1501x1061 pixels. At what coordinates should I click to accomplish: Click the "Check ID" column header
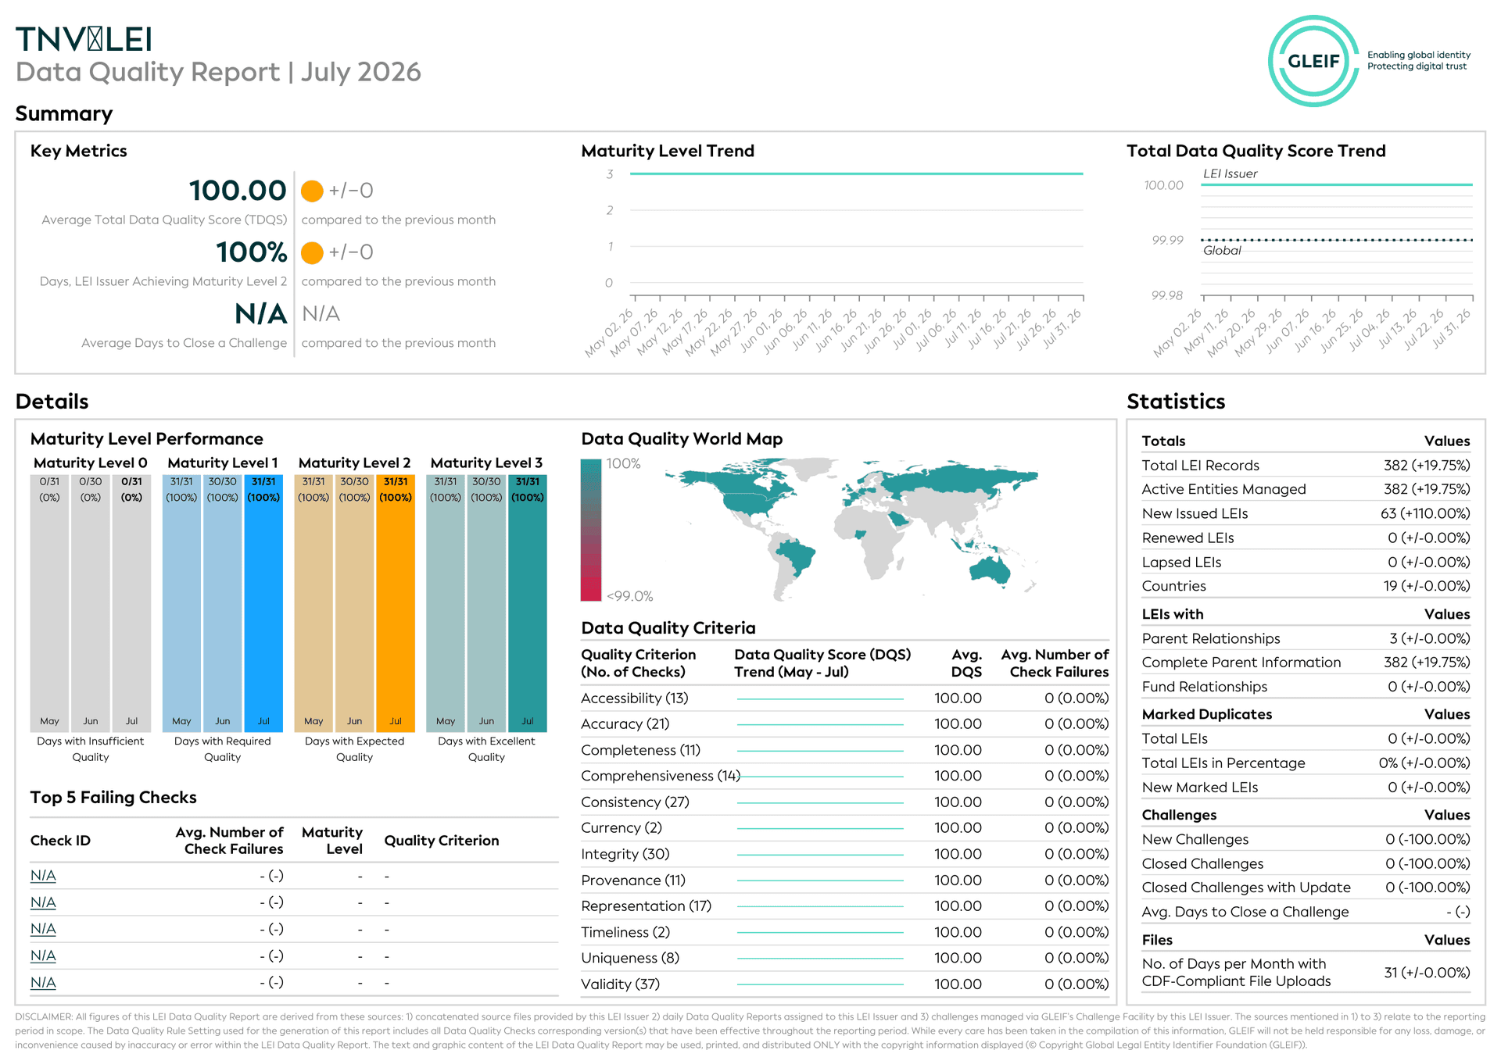pyautogui.click(x=60, y=841)
